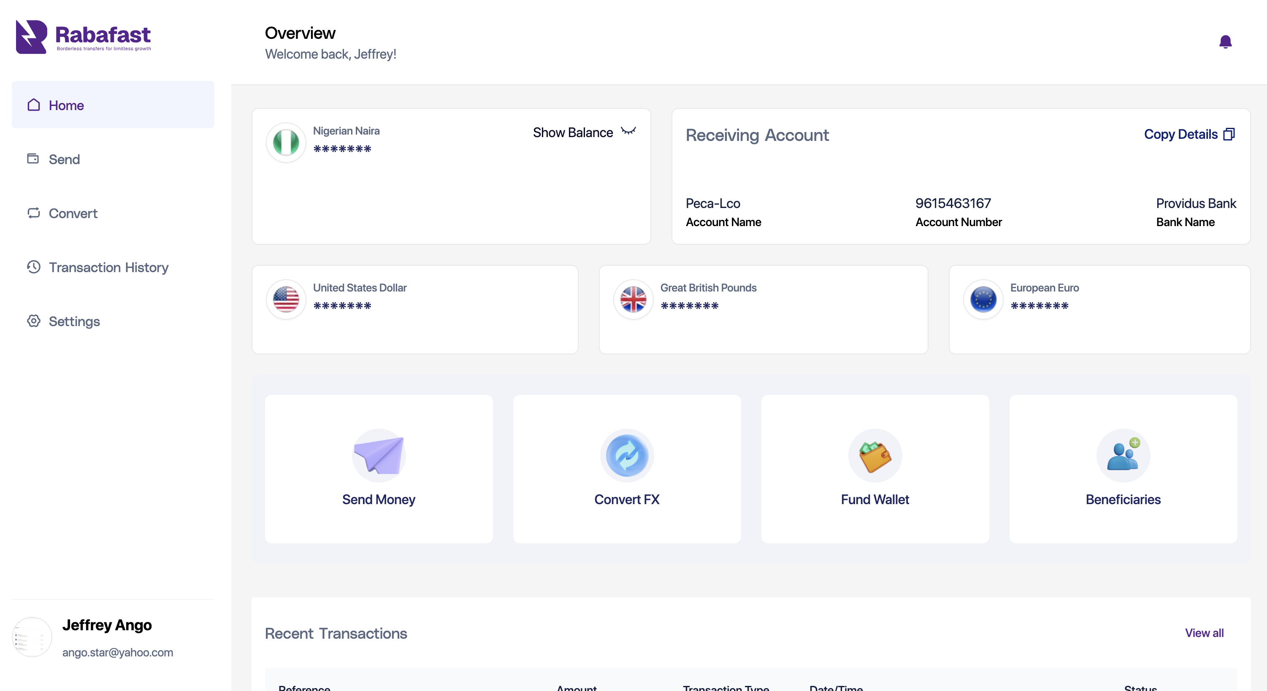Open Convert from the sidebar
The image size is (1267, 691).
(73, 213)
